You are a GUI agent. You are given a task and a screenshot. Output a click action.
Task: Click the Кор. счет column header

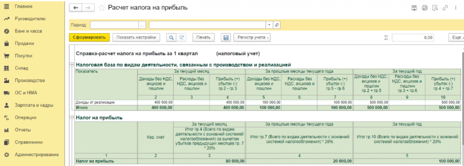[x=156, y=137]
